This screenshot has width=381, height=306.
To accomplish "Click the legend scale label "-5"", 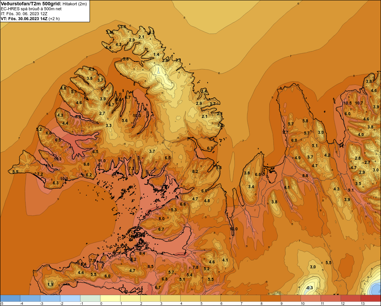I will click(x=2, y=304).
